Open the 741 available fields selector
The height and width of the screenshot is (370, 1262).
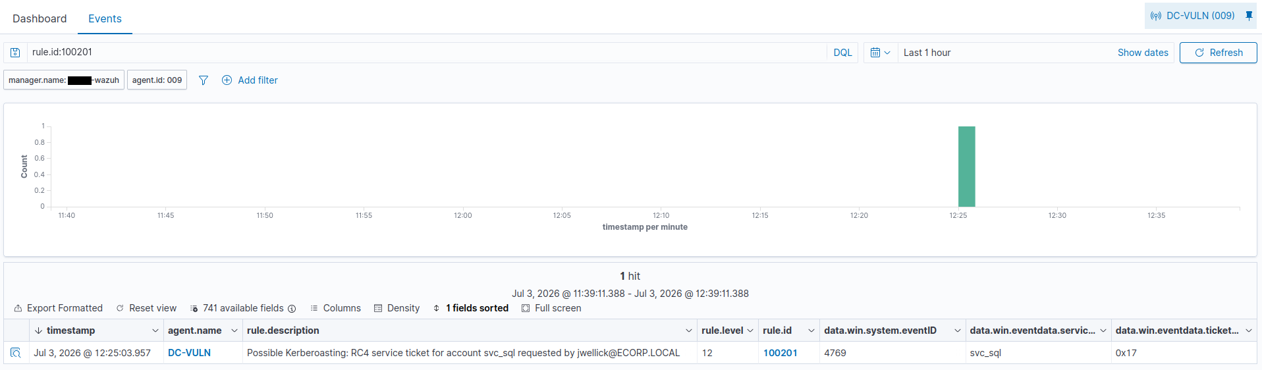[x=237, y=308]
